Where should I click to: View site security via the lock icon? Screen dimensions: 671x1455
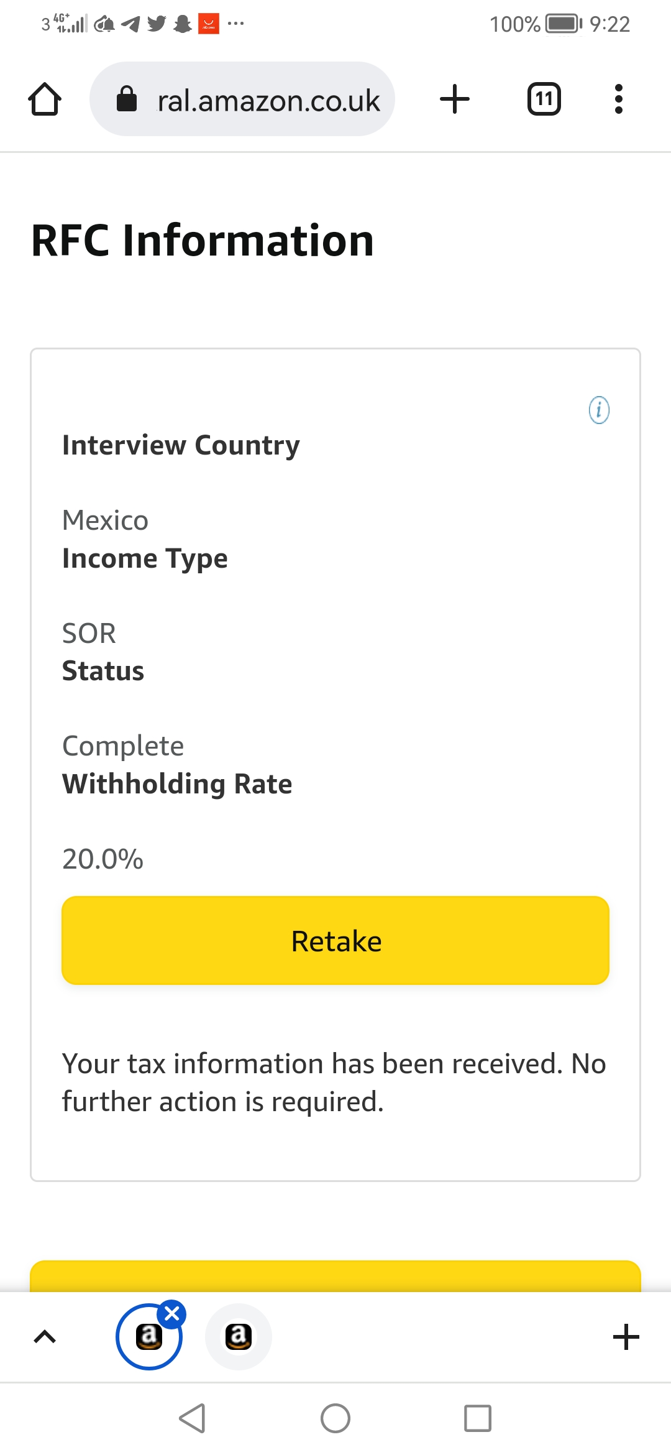(127, 99)
